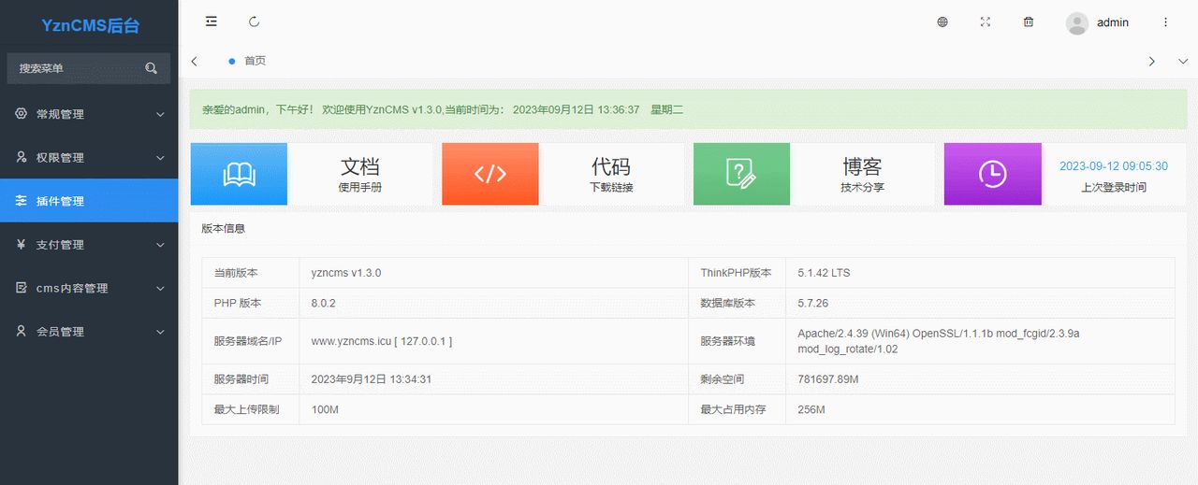Select 插件管理 menu item
Image resolution: width=1198 pixels, height=485 pixels.
click(89, 201)
